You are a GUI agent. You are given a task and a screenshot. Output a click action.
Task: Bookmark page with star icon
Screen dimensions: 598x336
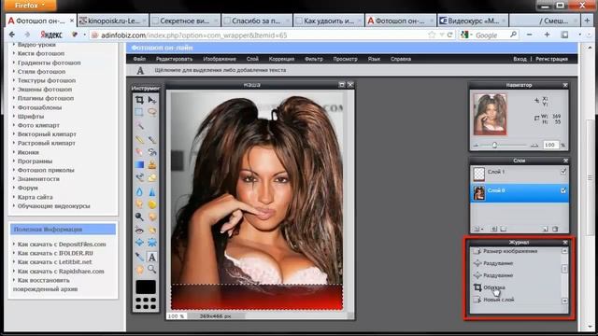click(x=432, y=35)
